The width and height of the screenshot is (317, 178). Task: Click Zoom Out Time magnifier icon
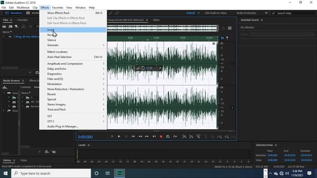tap(227, 137)
